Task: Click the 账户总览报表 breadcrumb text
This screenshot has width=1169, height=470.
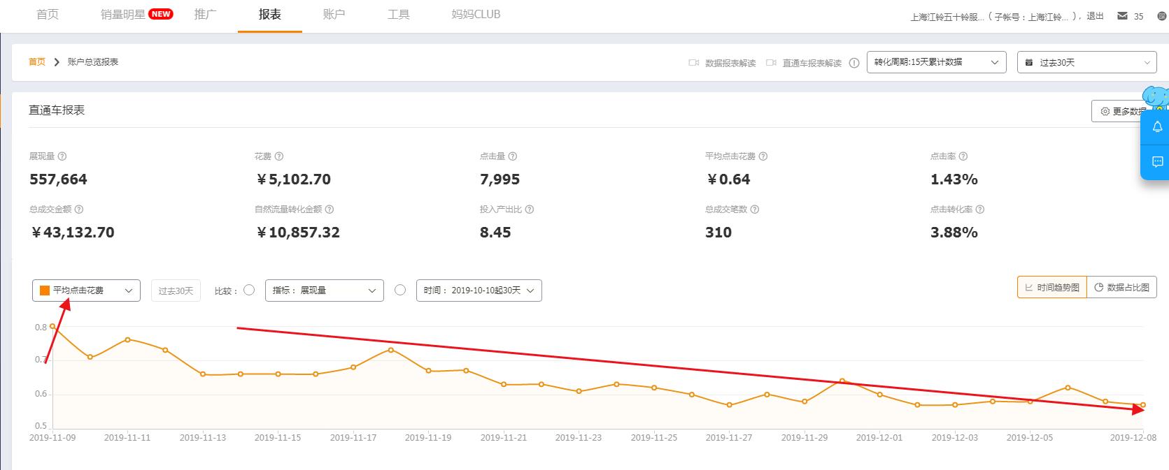Action: pos(93,62)
